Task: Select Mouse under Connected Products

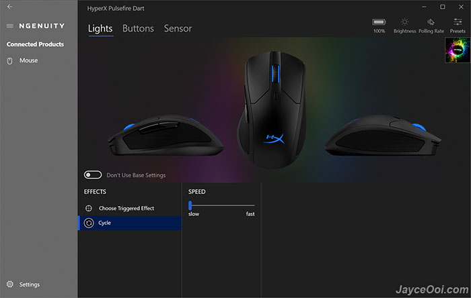Action: (28, 60)
